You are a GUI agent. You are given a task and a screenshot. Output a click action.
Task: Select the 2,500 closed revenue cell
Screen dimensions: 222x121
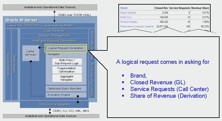[165, 13]
